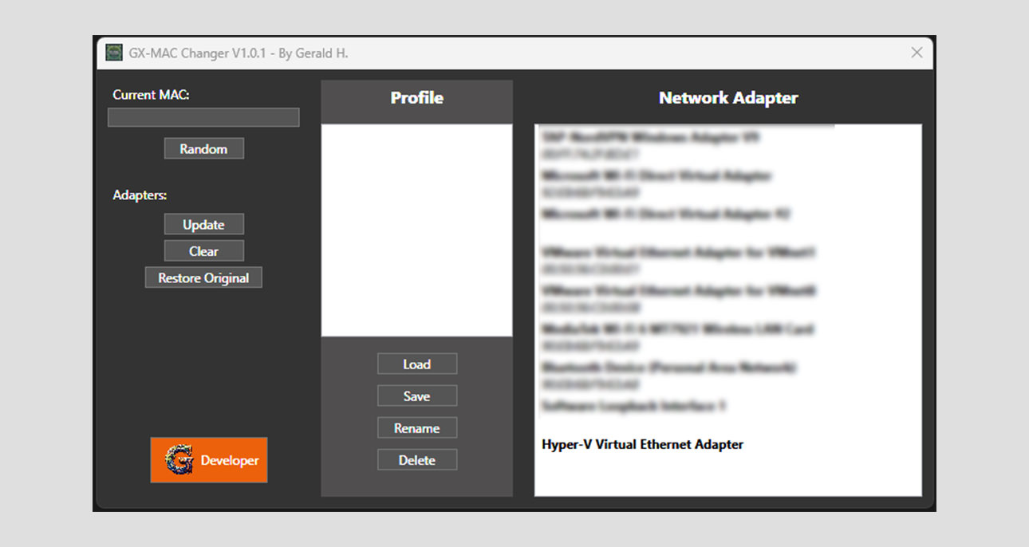Generate a Random MAC address
This screenshot has width=1029, height=547.
[203, 149]
